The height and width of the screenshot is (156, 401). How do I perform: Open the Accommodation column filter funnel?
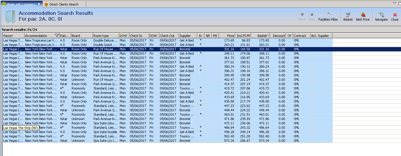click(57, 36)
